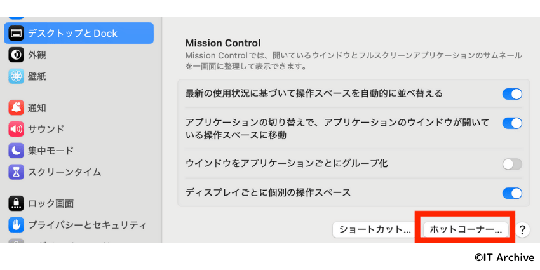540x270 pixels.
Task: Click the pink サウンド speaker icon
Action: [x=16, y=129]
